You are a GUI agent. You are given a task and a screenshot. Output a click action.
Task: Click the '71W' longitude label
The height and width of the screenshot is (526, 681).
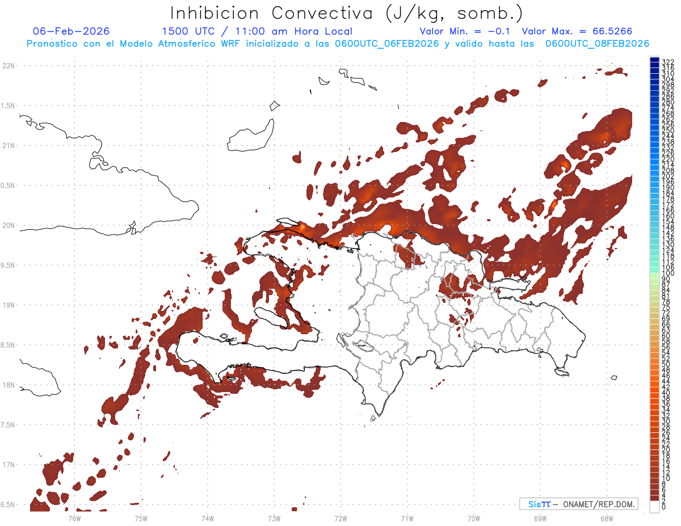pyautogui.click(x=407, y=518)
